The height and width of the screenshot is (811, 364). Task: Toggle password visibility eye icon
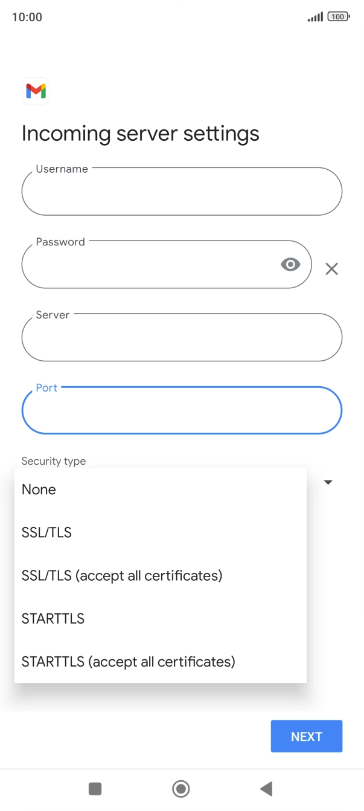click(x=290, y=264)
